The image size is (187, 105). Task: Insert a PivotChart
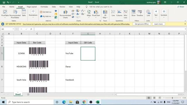tap(96, 14)
